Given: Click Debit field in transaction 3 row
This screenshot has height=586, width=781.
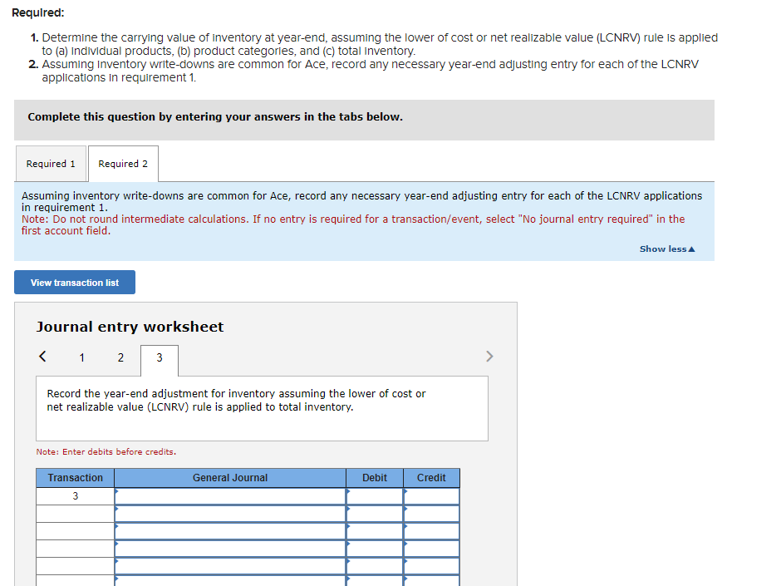Looking at the screenshot, I should coord(375,496).
